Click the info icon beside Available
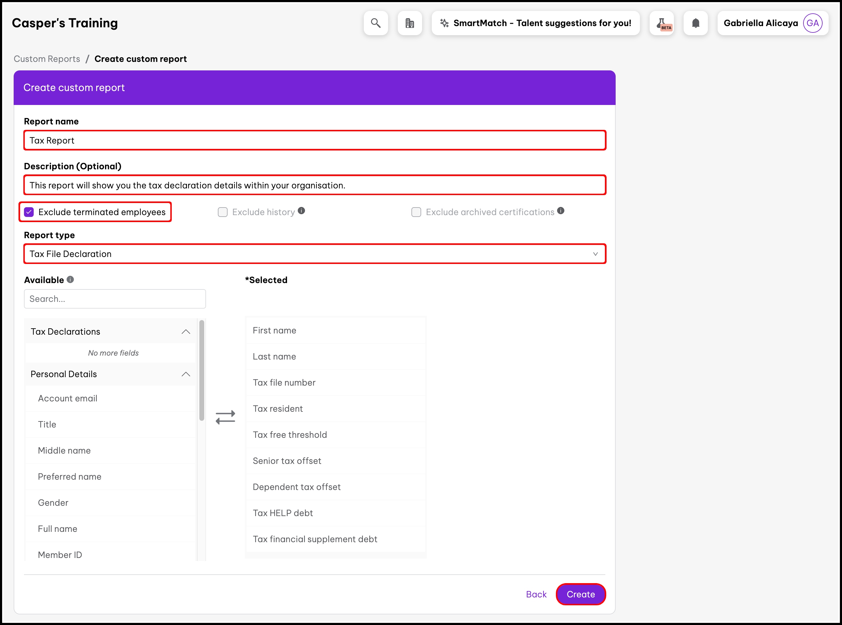Screen dimensions: 842x625 pyautogui.click(x=70, y=279)
